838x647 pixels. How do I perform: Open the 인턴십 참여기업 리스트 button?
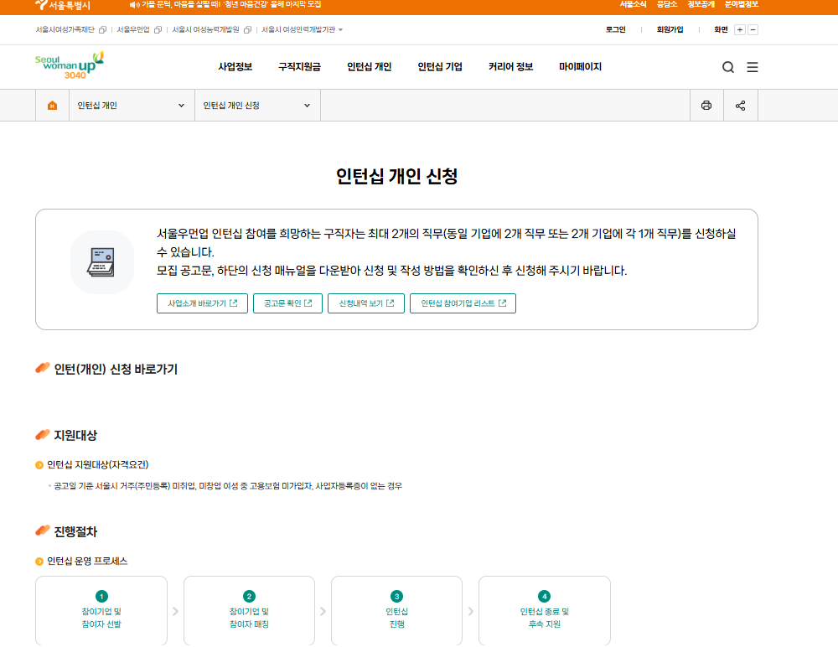[463, 303]
